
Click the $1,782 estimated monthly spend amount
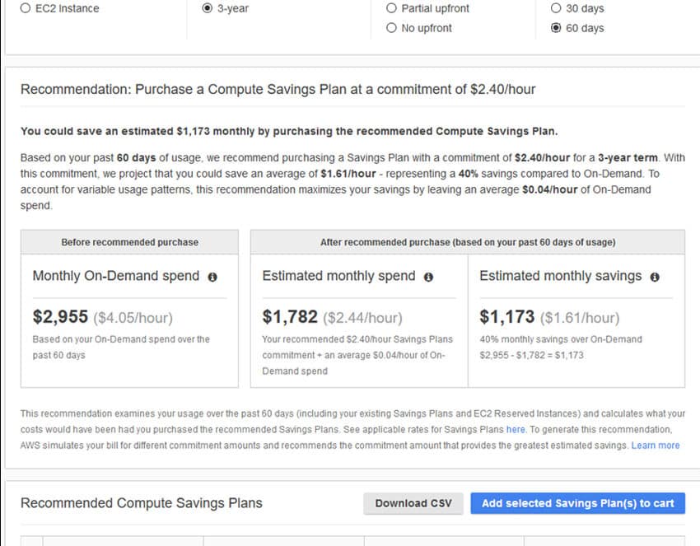[290, 316]
